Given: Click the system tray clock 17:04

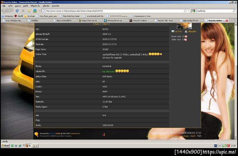Looking at the screenshot, I should 233,146.
